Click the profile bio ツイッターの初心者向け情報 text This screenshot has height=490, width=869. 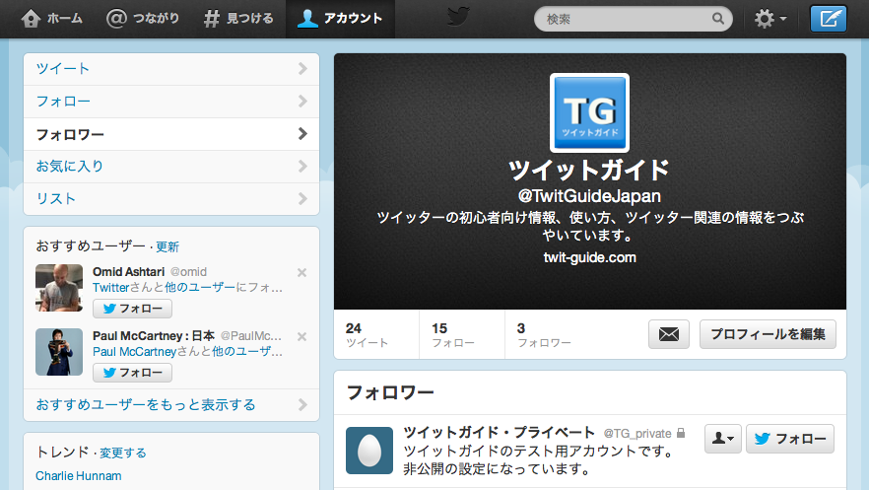click(x=589, y=226)
